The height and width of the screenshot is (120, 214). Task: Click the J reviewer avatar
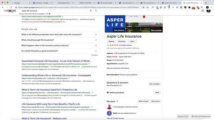pyautogui.click(x=109, y=113)
